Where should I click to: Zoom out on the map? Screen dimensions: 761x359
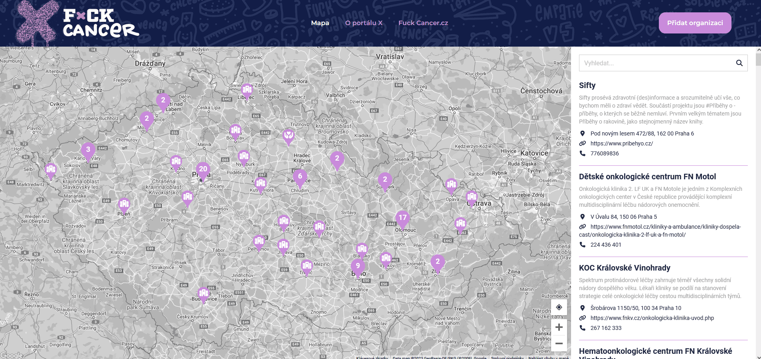click(559, 343)
